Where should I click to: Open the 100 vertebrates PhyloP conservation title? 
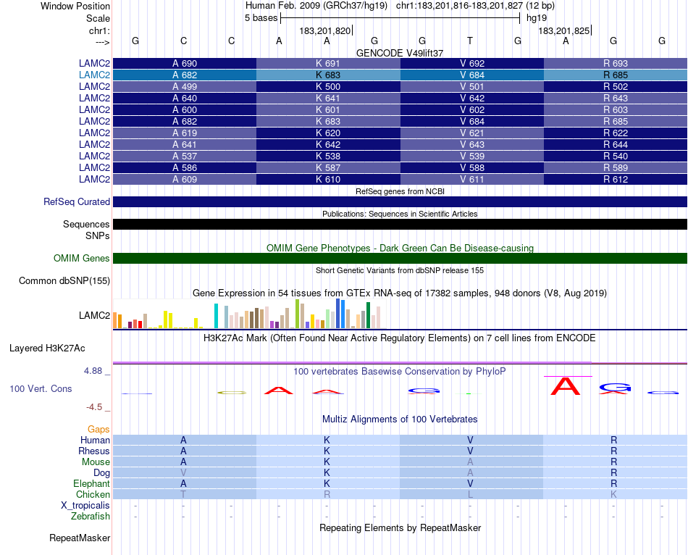click(x=399, y=372)
